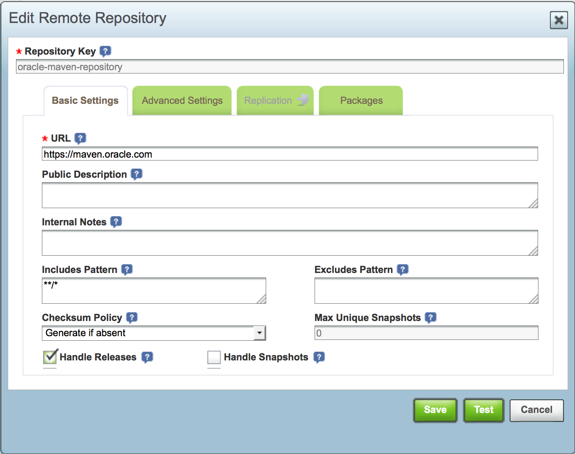Uncheck the Handle Releases checkbox
The height and width of the screenshot is (454, 575).
(x=50, y=357)
